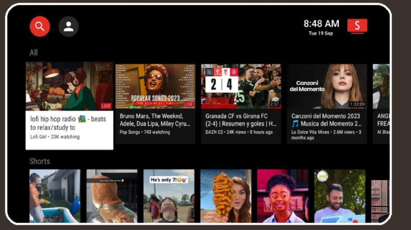Viewport: 411px width, 230px height.
Task: Click the 2 | 4 scoreboard on Granada thumbnail
Action: point(222,84)
